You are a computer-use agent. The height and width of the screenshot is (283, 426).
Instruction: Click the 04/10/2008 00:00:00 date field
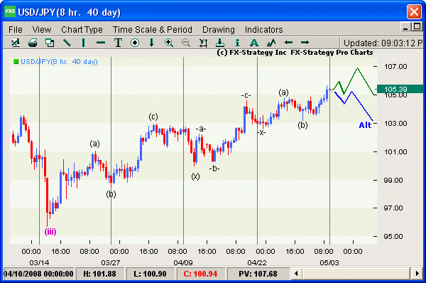point(38,274)
